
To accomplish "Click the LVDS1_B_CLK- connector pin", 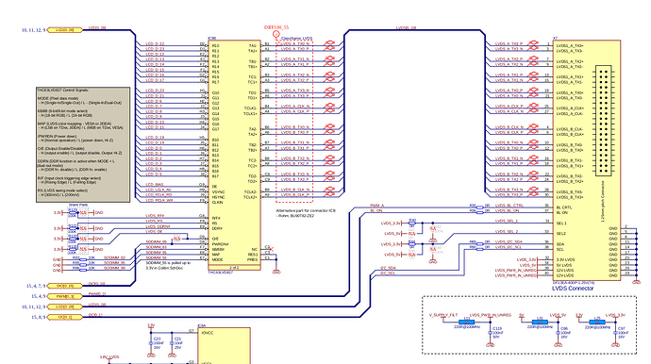I will (x=570, y=129).
